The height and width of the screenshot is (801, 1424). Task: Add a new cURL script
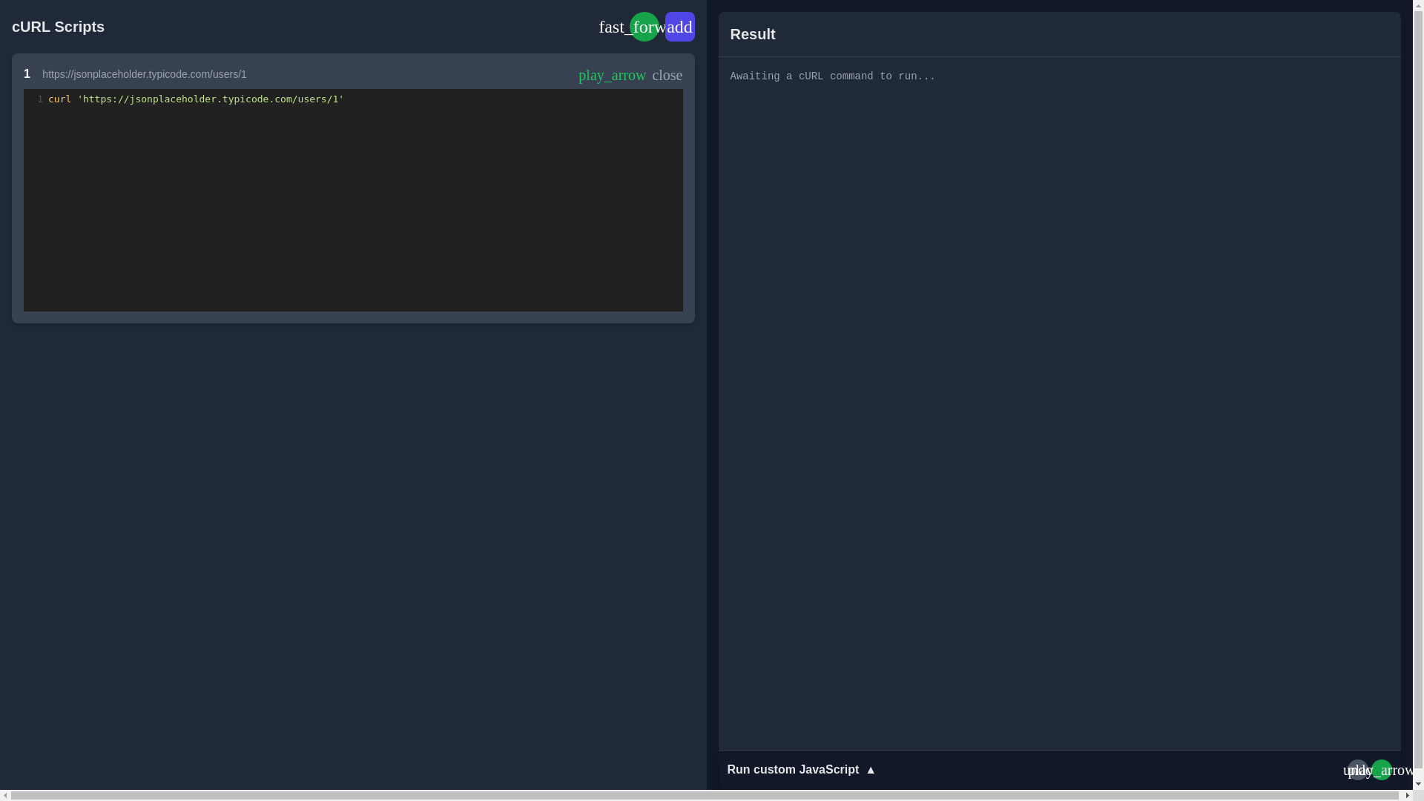(679, 27)
